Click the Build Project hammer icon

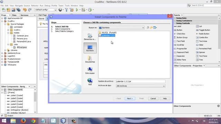pos(67,10)
